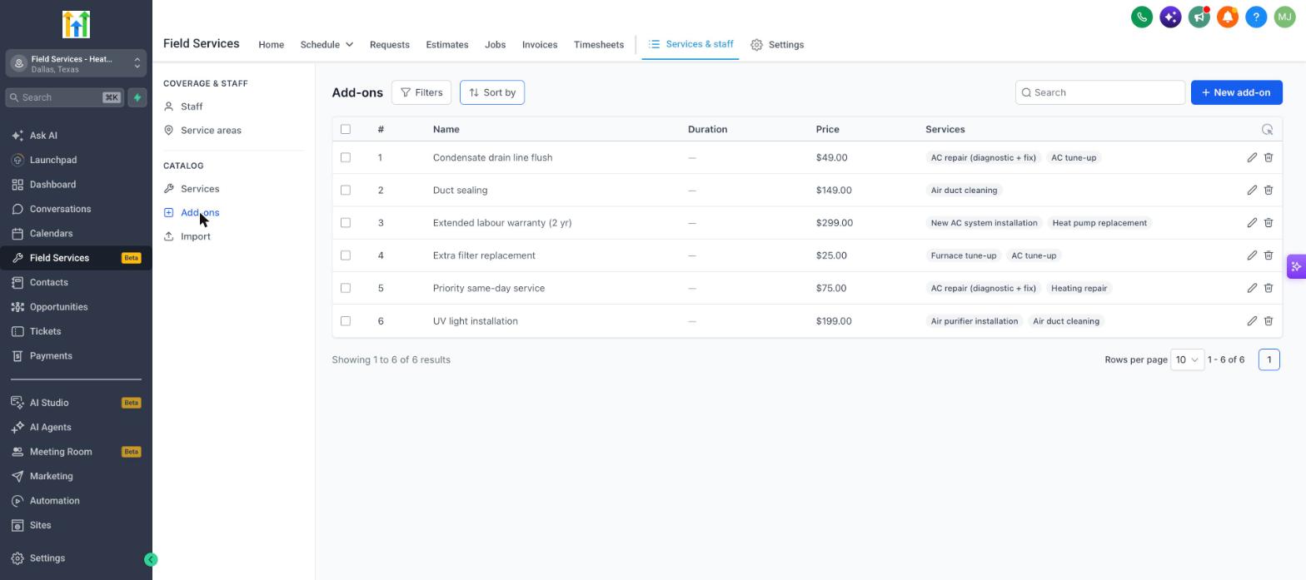This screenshot has height=580, width=1306.
Task: Click the table column settings icon
Action: [x=1267, y=129]
